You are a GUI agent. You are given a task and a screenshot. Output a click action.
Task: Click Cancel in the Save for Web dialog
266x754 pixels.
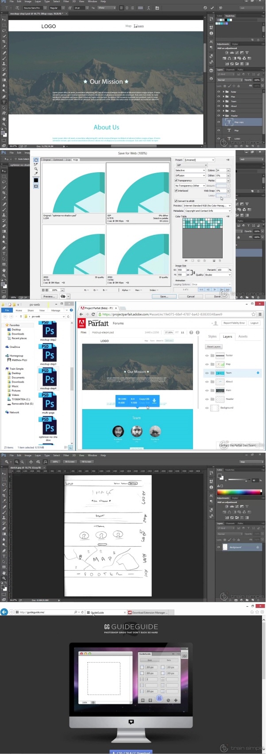pyautogui.click(x=191, y=296)
